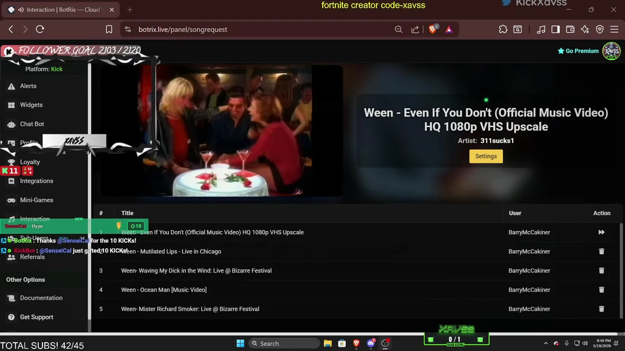Image resolution: width=625 pixels, height=351 pixels.
Task: Open File Explorer from taskbar
Action: pyautogui.click(x=328, y=343)
